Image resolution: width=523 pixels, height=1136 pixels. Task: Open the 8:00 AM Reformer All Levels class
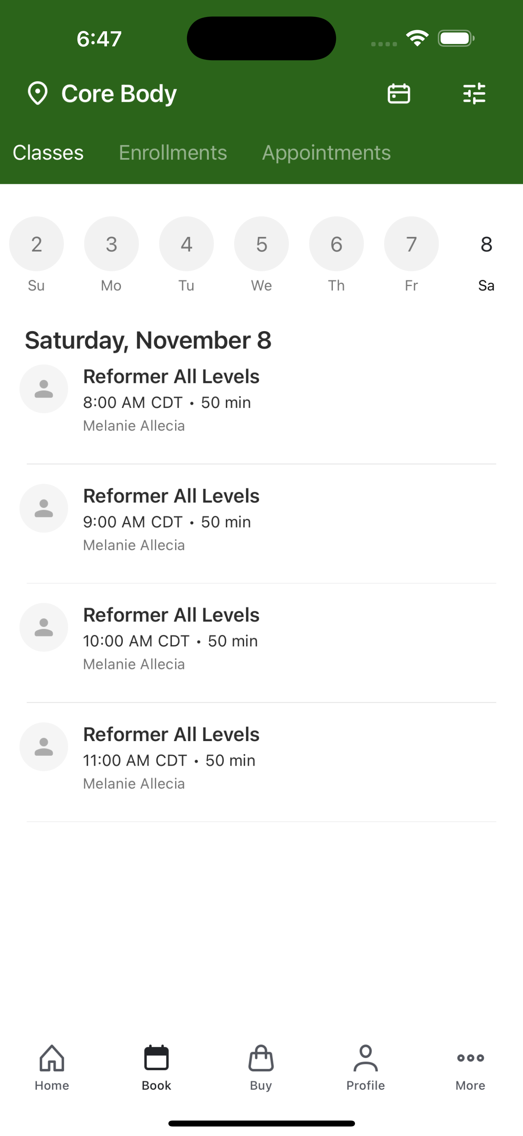tap(261, 400)
